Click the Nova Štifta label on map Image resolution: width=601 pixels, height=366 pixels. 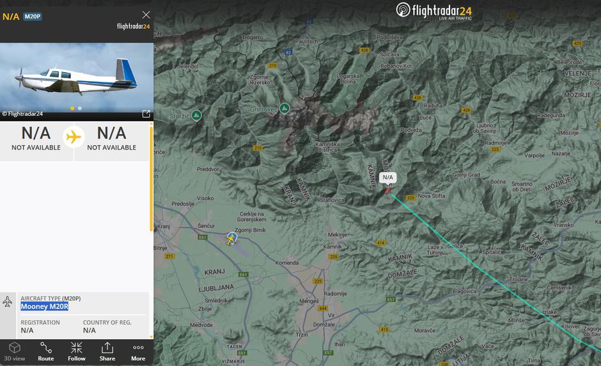[x=432, y=195]
